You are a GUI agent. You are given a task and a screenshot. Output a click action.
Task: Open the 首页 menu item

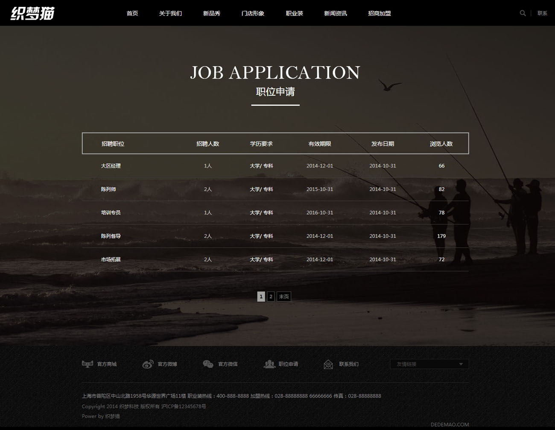tap(132, 13)
